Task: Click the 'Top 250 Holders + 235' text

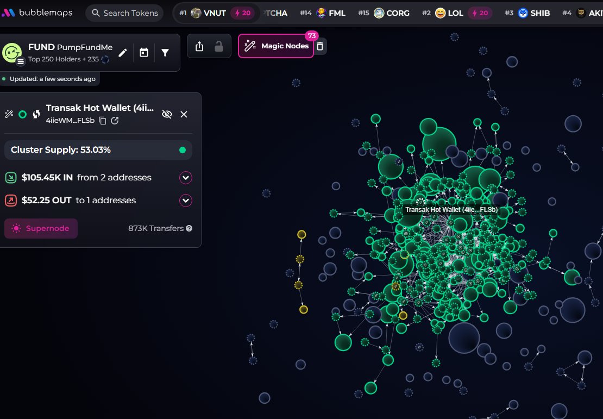Action: coord(64,59)
